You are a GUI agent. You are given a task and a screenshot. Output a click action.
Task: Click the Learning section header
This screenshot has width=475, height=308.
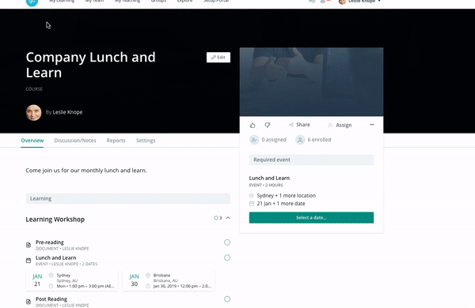click(128, 198)
